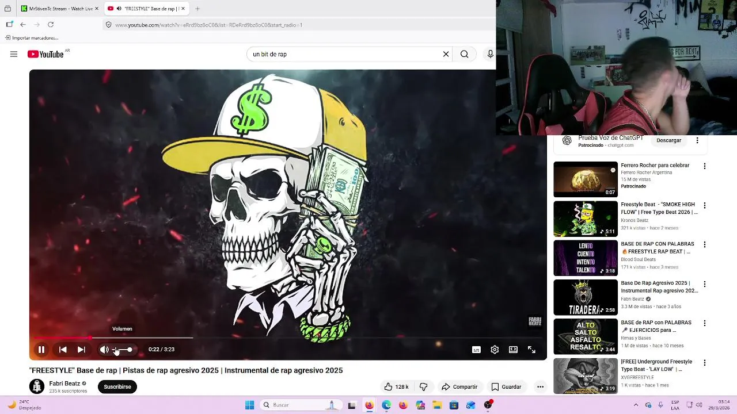Image resolution: width=737 pixels, height=414 pixels.
Task: Go to YouTube home via the logo
Action: click(45, 54)
